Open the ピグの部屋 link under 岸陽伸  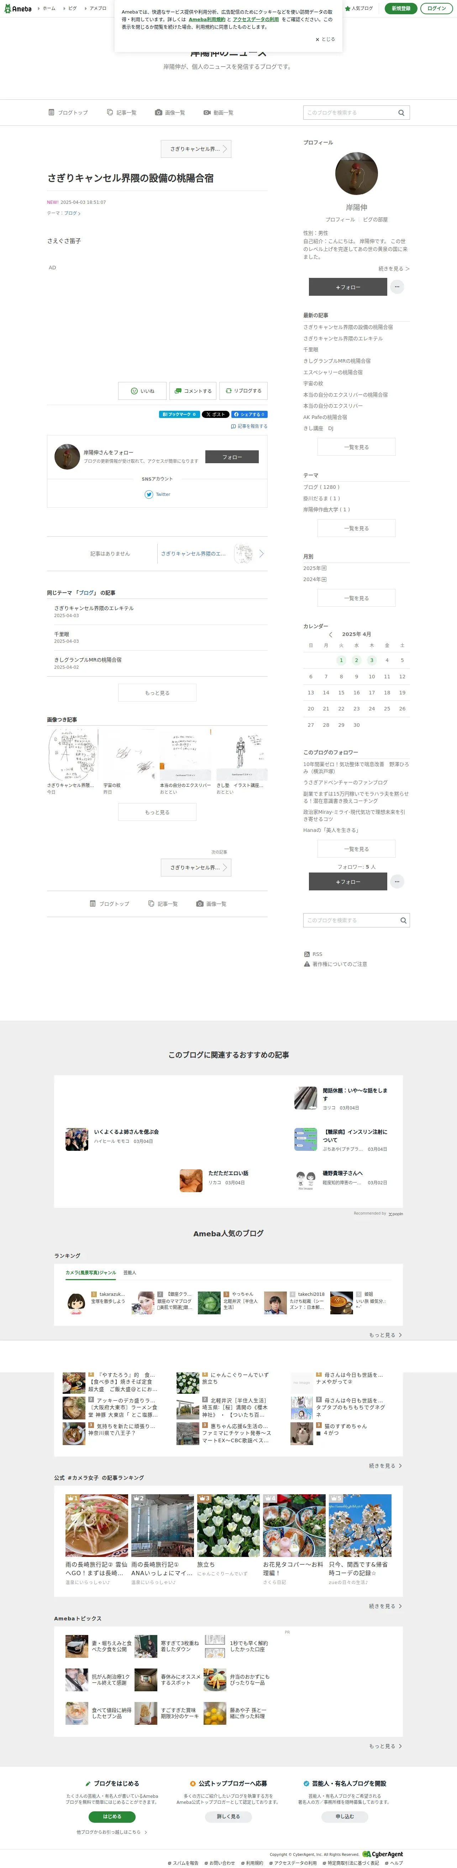tap(375, 220)
